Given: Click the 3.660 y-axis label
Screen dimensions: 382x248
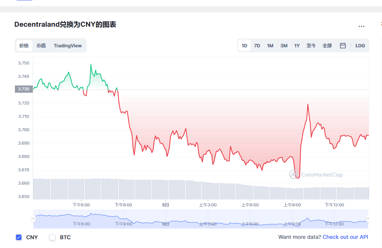Looking at the screenshot, I should pos(24,183).
